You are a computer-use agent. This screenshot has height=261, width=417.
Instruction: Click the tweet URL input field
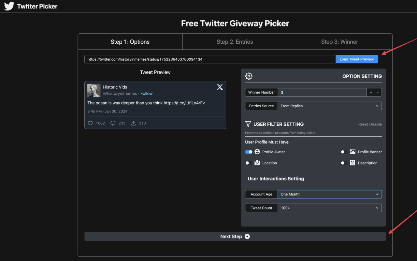pyautogui.click(x=210, y=59)
